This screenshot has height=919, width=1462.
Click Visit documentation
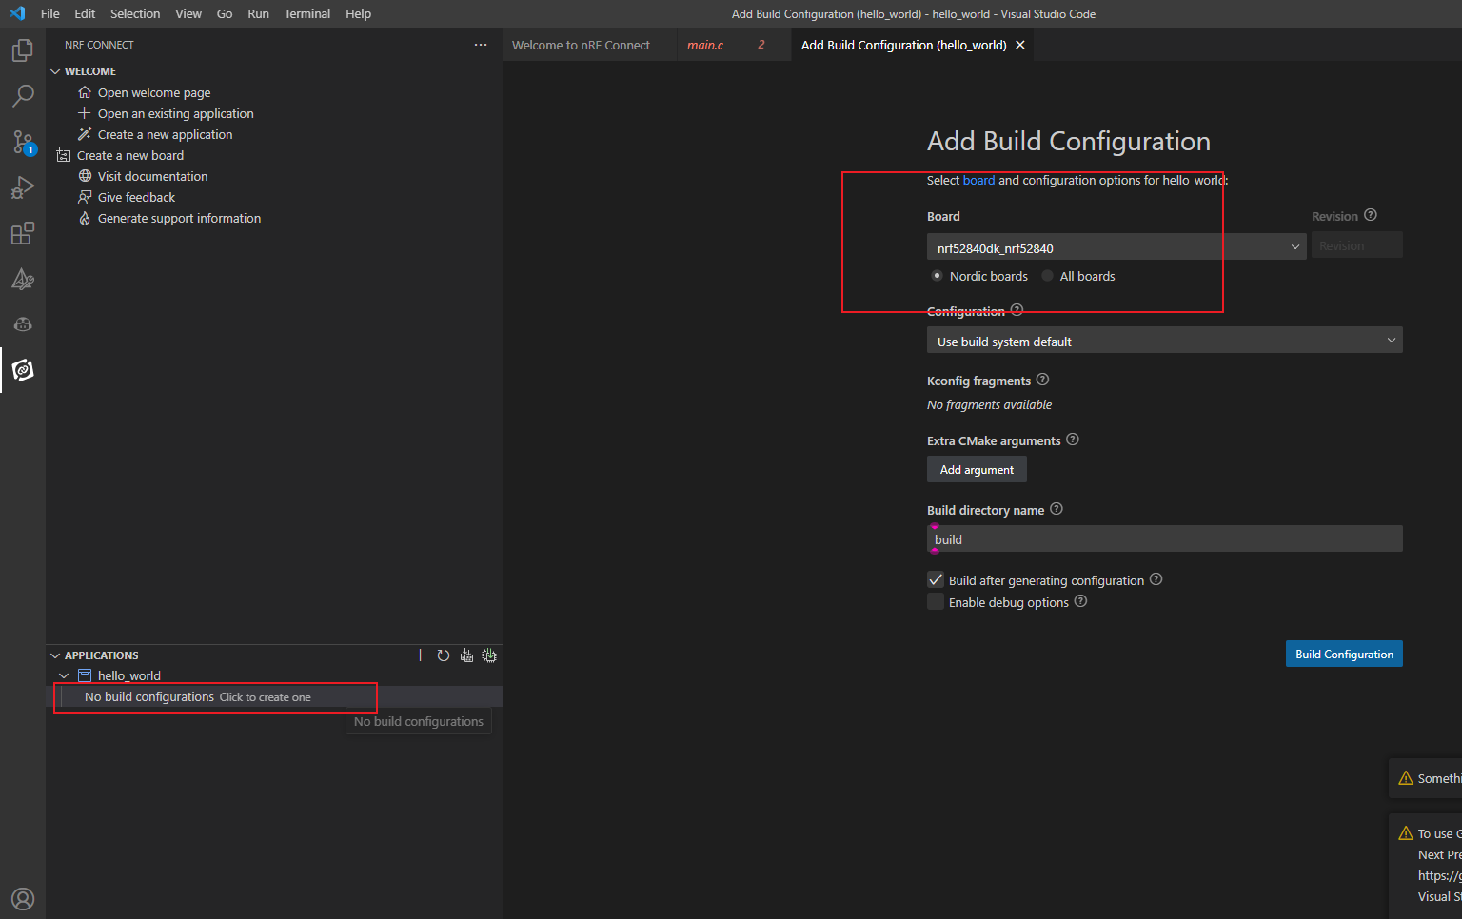pyautogui.click(x=152, y=176)
